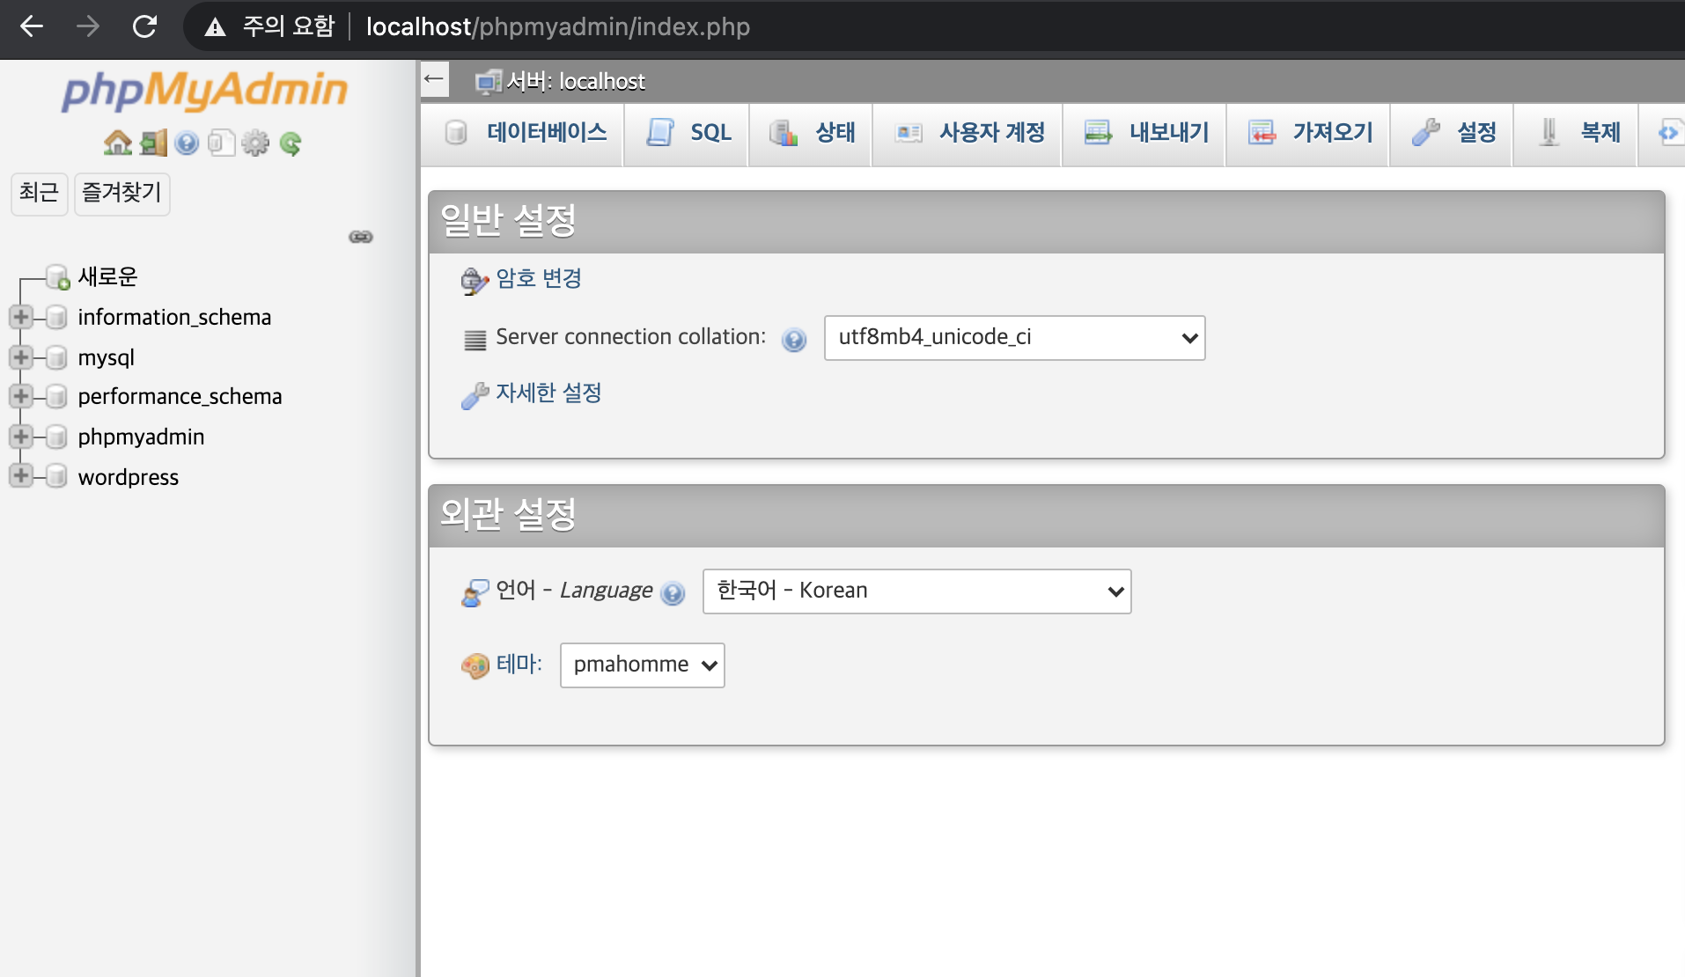Click the collation list icon beside Server connection

click(475, 339)
